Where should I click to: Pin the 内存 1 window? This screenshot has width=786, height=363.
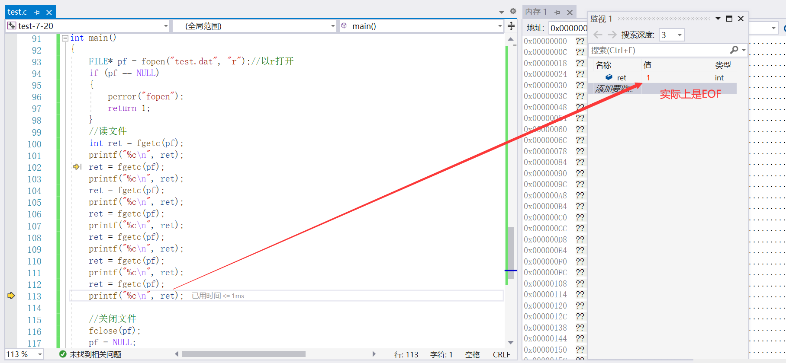pyautogui.click(x=557, y=13)
